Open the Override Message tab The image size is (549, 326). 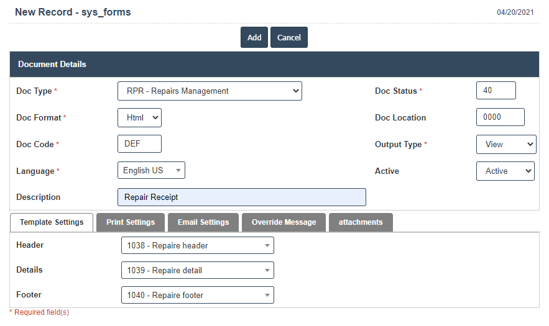point(284,222)
